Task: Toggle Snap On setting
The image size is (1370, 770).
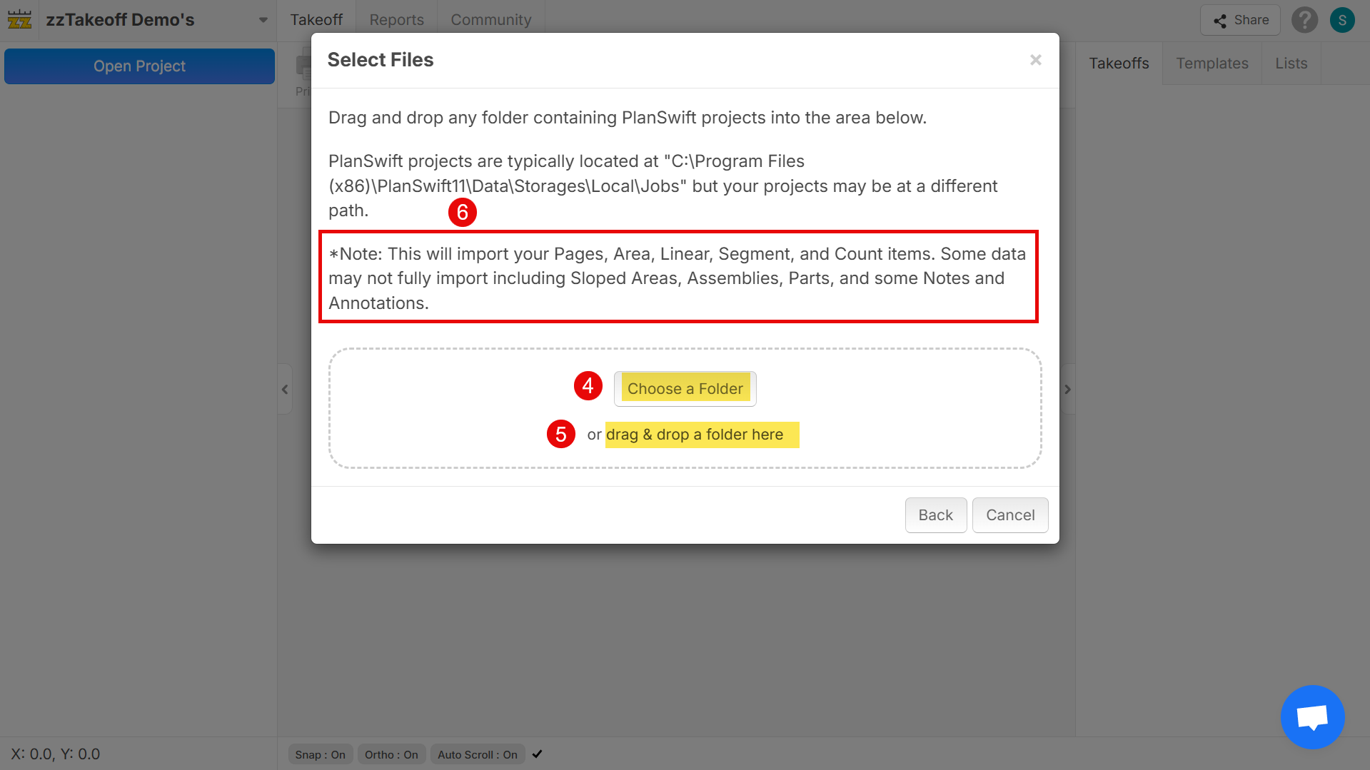Action: (x=321, y=754)
